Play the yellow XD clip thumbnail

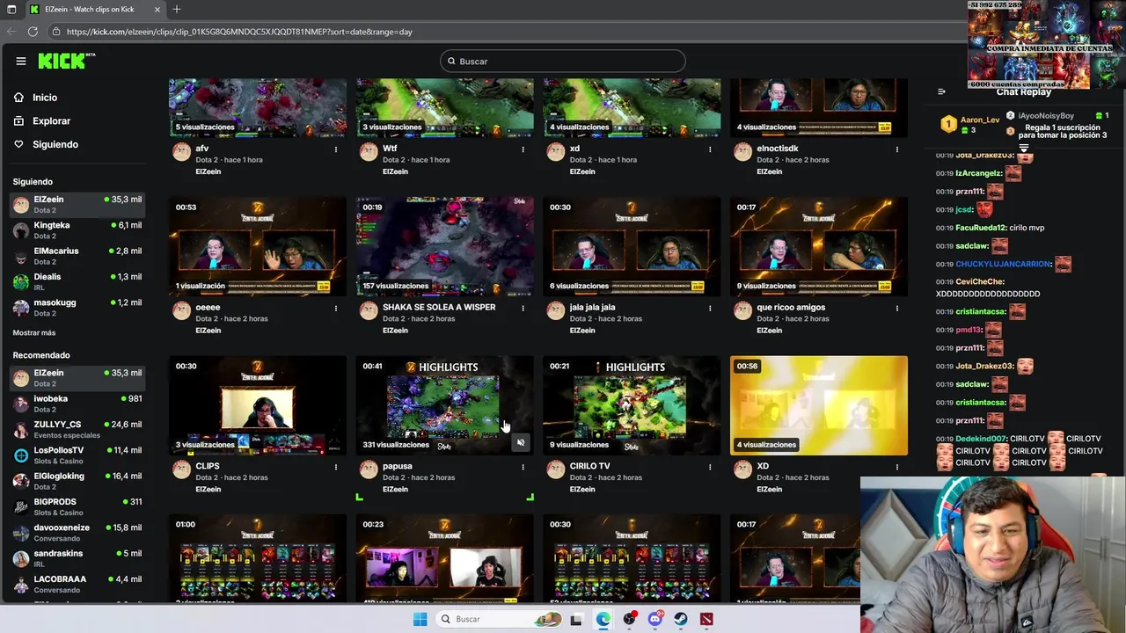819,405
